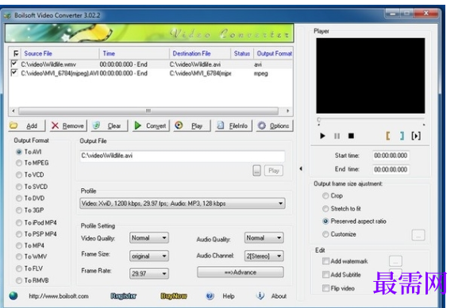Enable Add watermark checkbox

click(x=326, y=261)
